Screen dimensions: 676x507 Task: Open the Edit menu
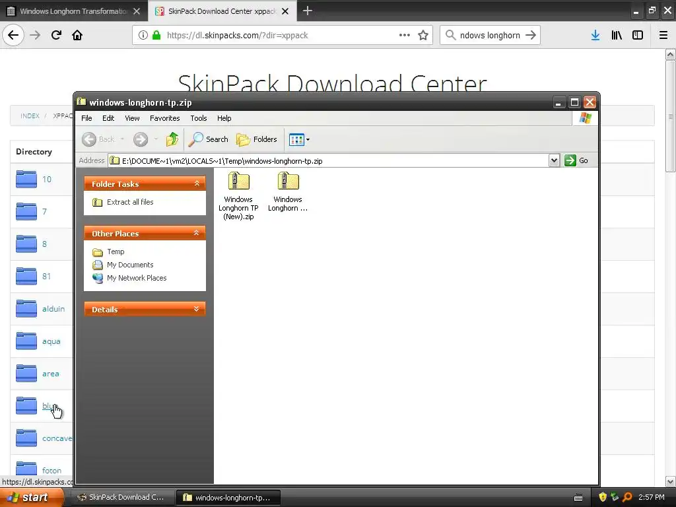pos(108,118)
